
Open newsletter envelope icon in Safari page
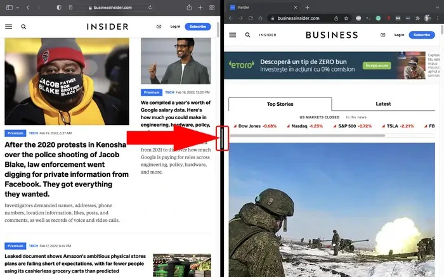click(159, 27)
